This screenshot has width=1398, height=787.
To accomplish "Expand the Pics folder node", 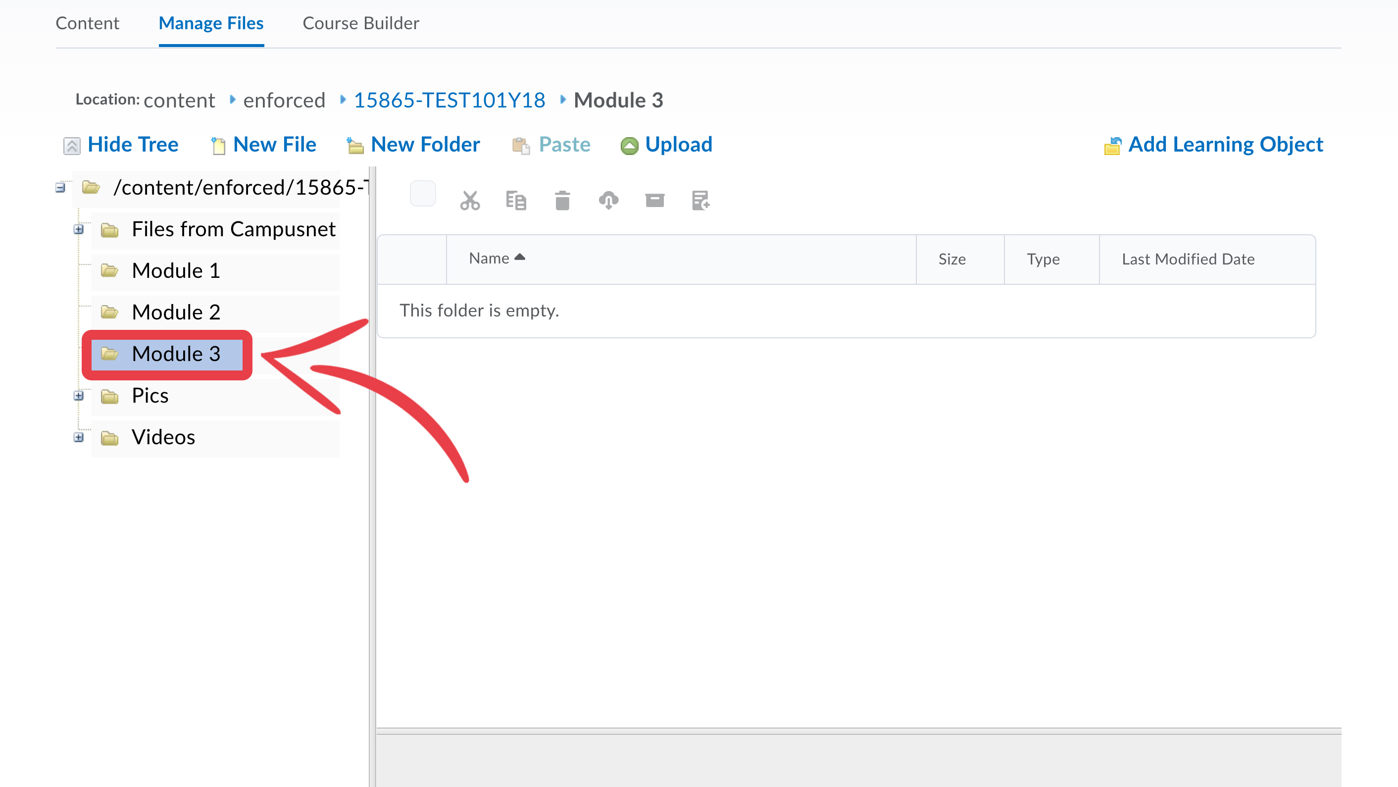I will [79, 396].
